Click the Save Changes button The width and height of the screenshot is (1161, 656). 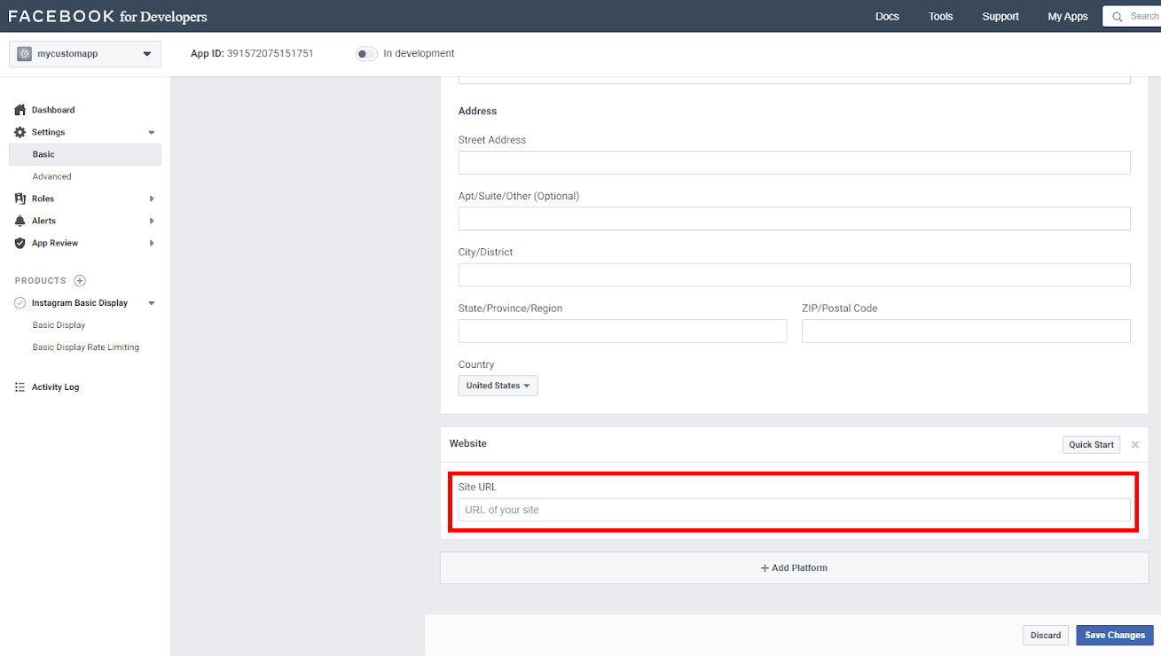(1114, 635)
